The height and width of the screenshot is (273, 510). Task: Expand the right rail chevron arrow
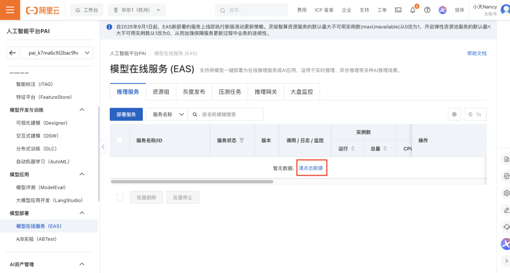[x=506, y=261]
